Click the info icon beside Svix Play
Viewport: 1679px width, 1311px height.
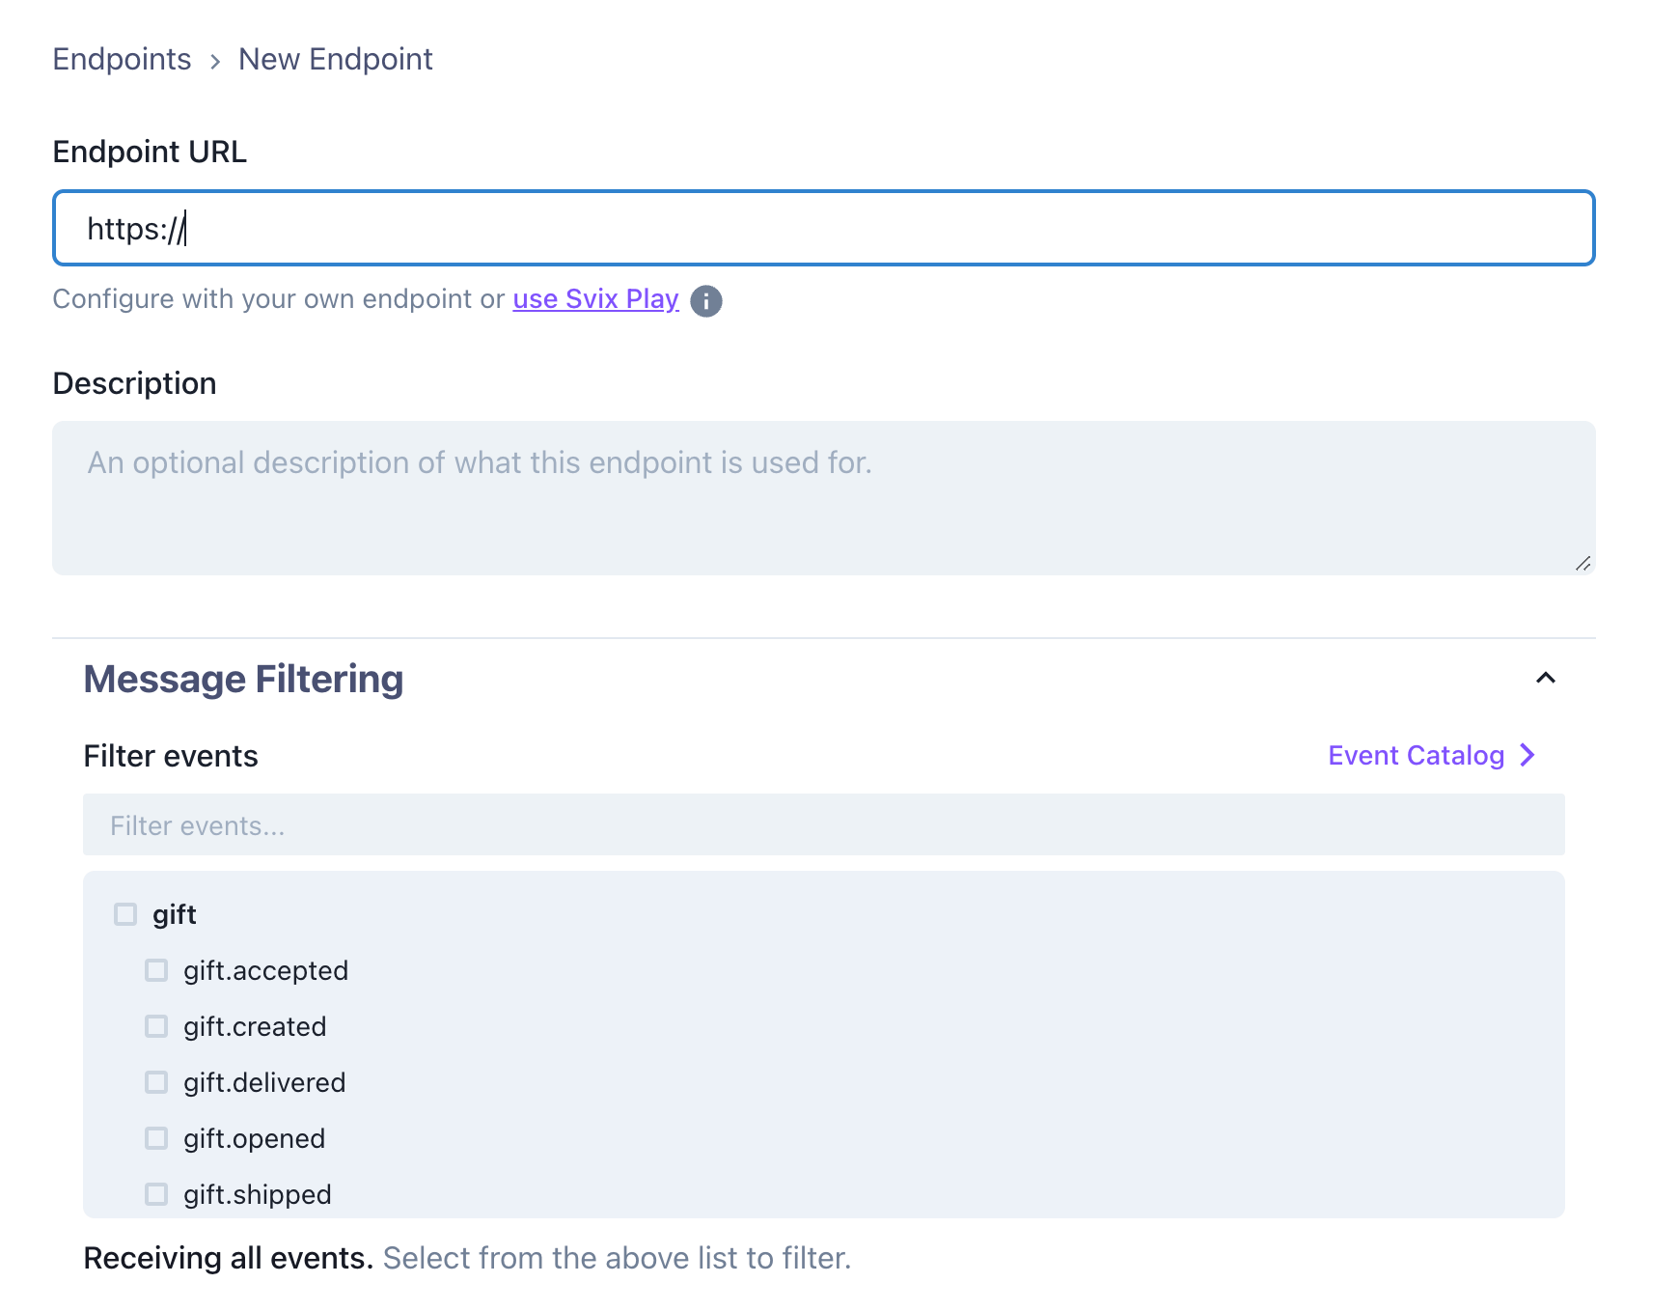[x=706, y=301]
